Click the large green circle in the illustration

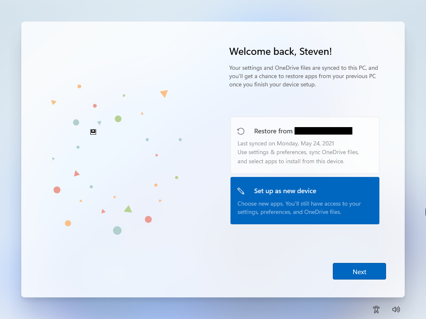(x=118, y=119)
